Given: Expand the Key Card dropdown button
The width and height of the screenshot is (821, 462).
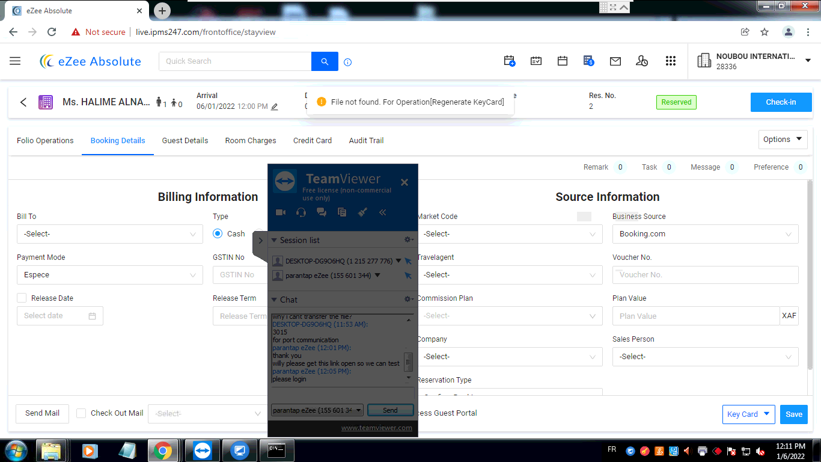Looking at the screenshot, I should tap(748, 414).
